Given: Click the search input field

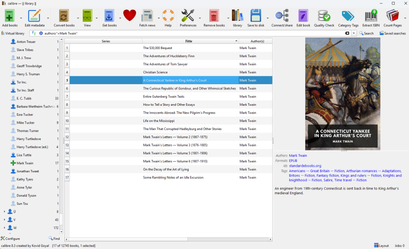Looking at the screenshot, I should click(193, 34).
